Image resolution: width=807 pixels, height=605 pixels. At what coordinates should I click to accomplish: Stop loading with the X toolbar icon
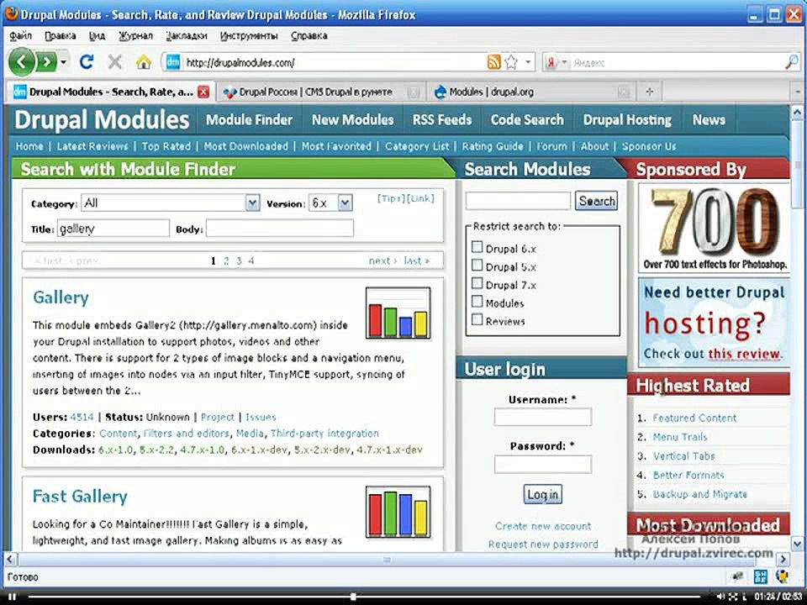pos(115,62)
